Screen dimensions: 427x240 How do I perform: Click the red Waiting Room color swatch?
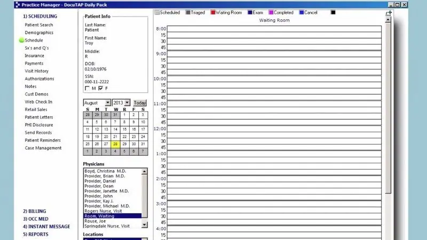click(x=213, y=12)
